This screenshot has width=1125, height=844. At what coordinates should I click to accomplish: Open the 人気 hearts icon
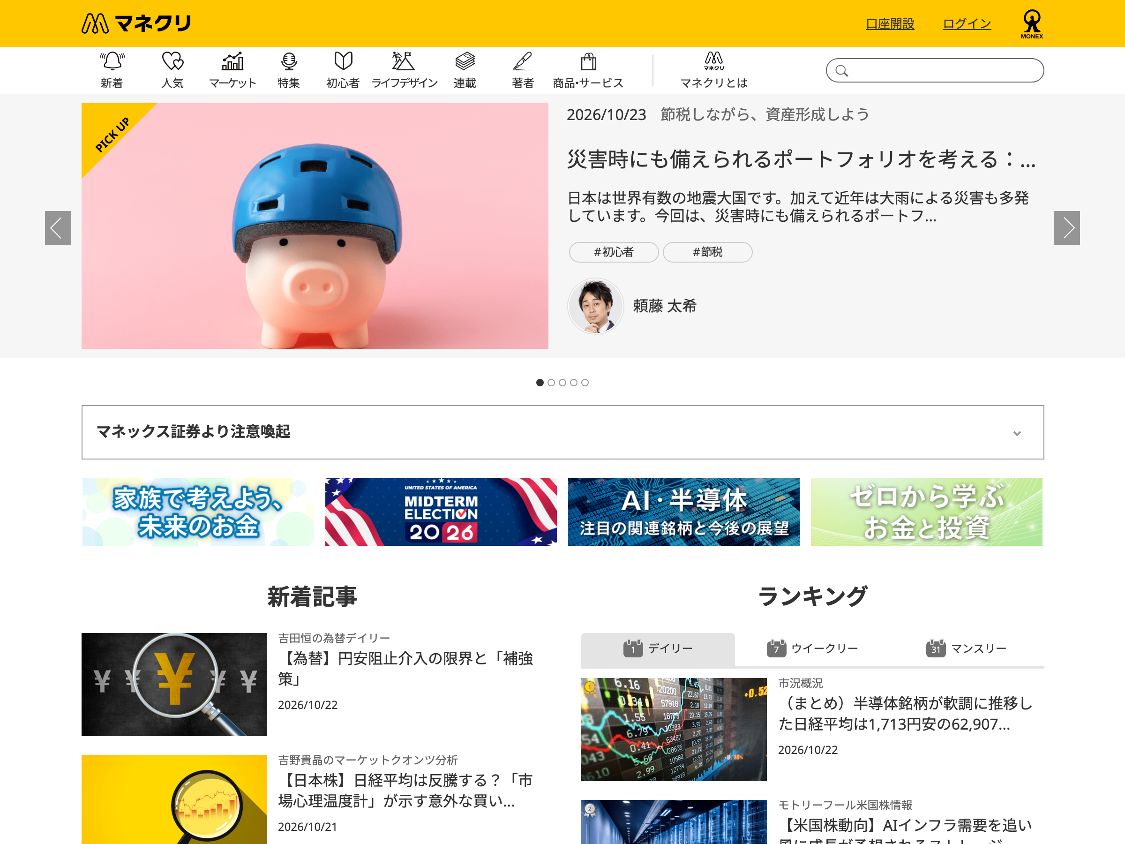click(x=172, y=61)
